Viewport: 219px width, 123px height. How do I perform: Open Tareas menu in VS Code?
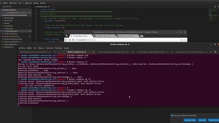click(x=36, y=3)
